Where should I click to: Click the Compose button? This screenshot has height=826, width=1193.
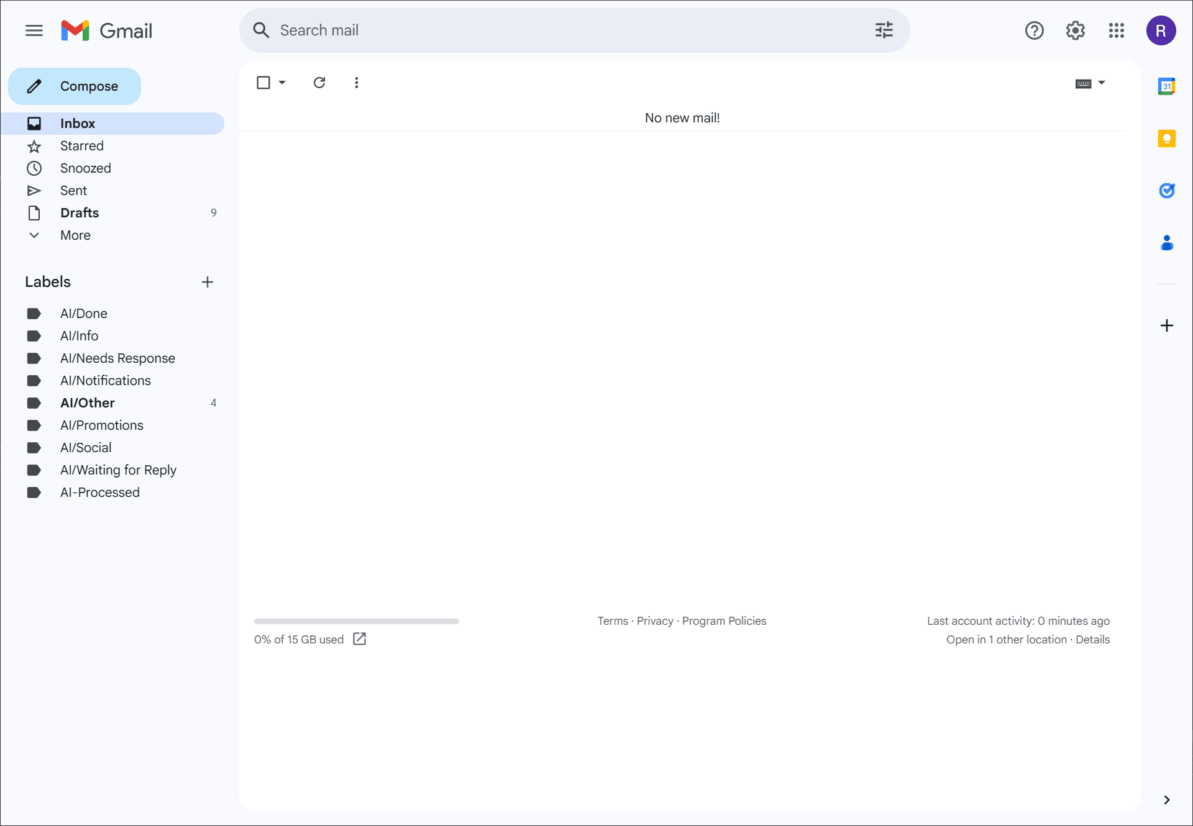tap(74, 86)
